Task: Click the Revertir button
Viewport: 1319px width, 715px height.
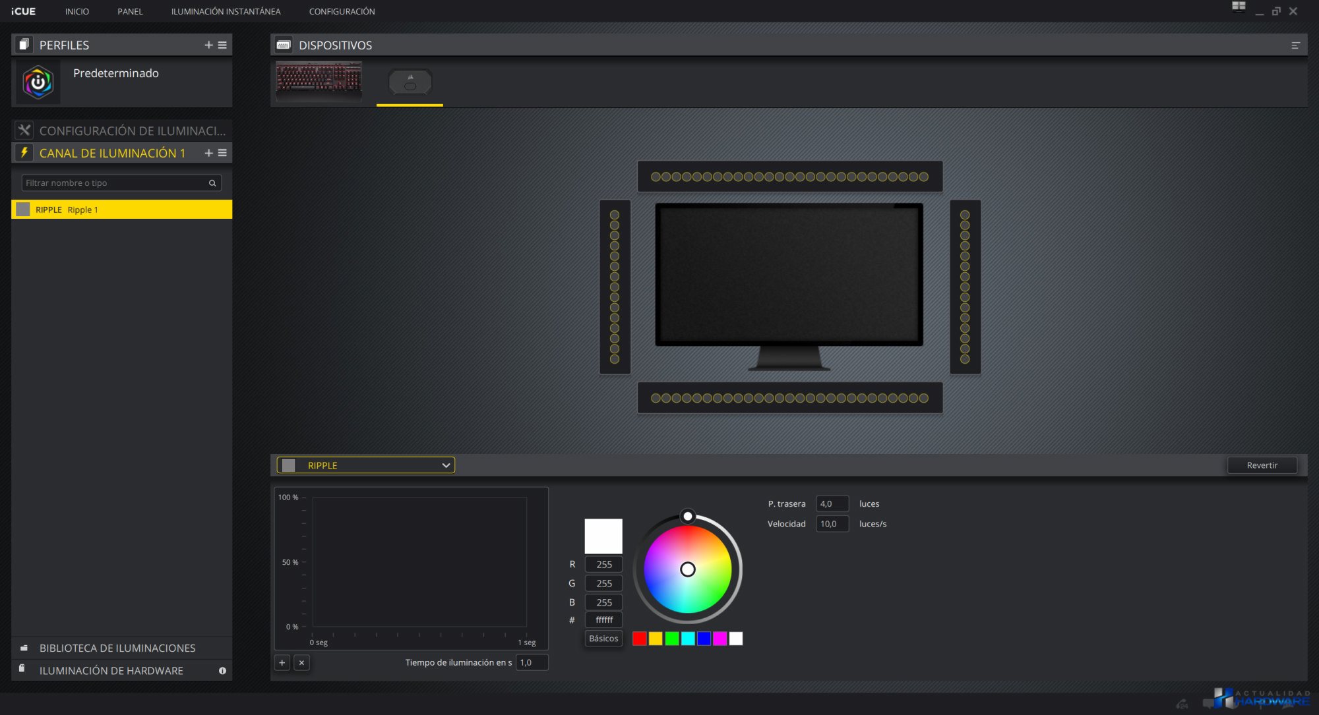Action: [x=1262, y=465]
